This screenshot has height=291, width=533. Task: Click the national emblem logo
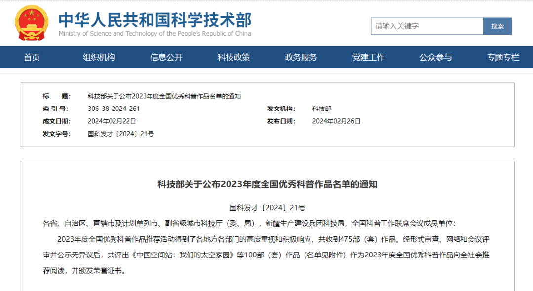pos(32,23)
